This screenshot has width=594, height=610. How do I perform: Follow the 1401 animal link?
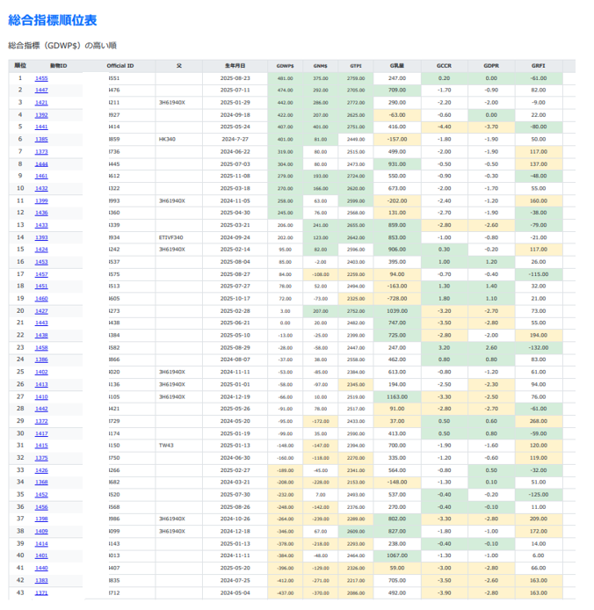point(41,556)
